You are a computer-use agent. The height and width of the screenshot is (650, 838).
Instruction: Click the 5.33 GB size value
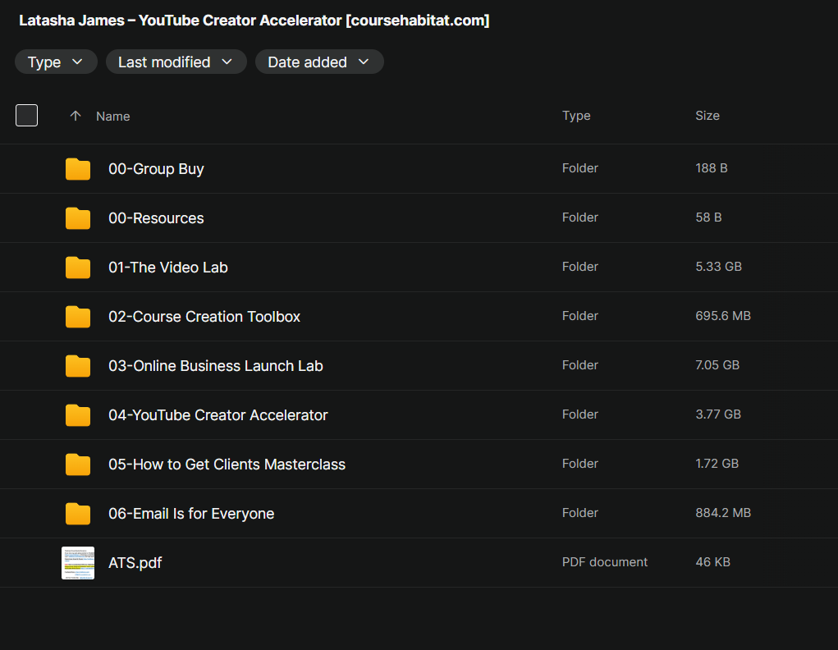click(718, 266)
